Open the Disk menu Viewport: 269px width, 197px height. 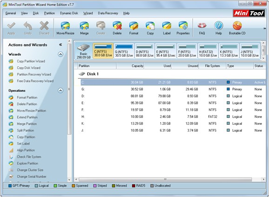click(x=36, y=13)
